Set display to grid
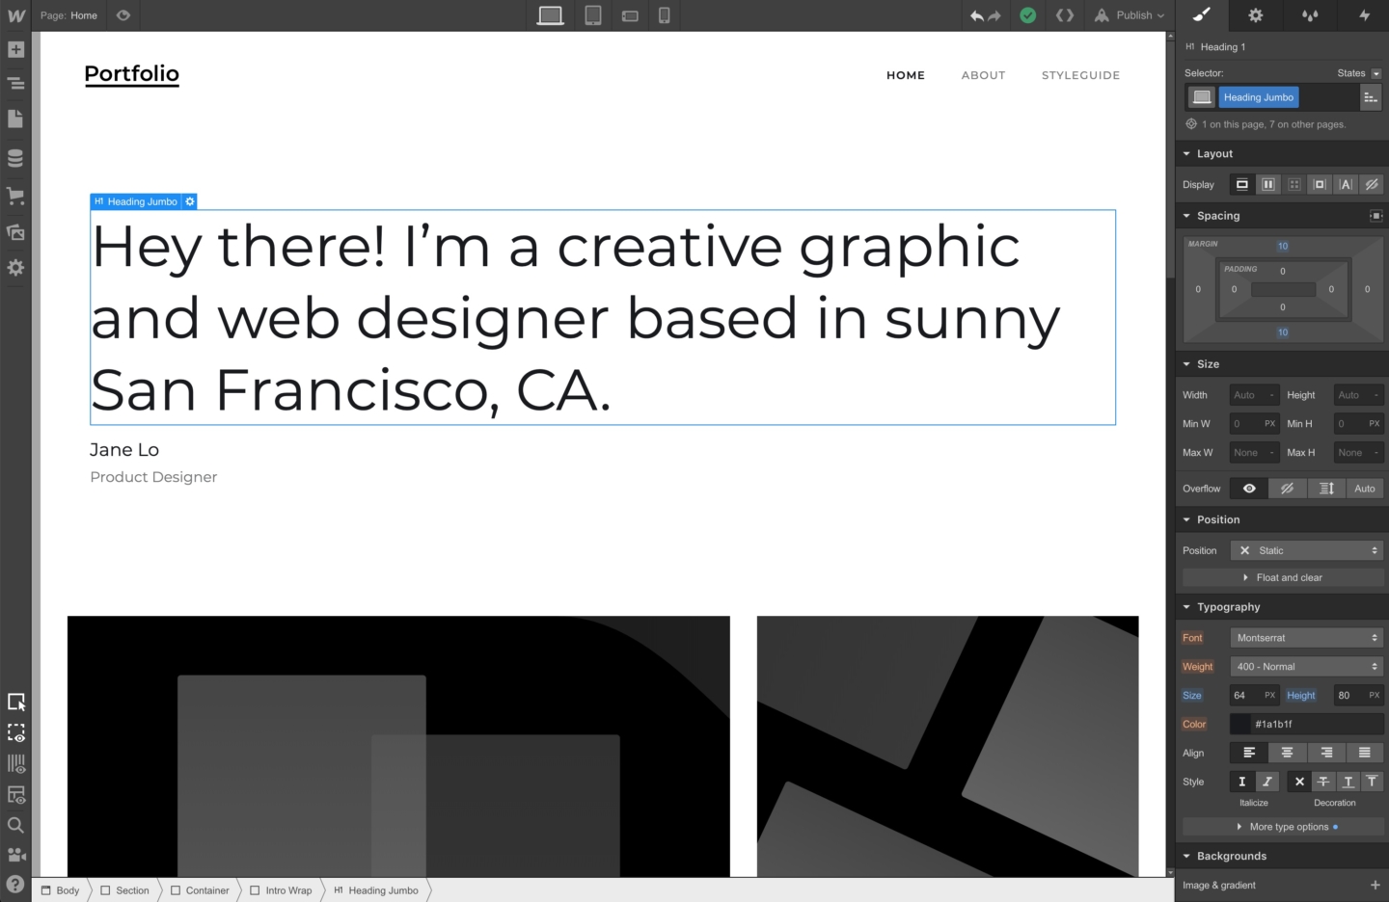The width and height of the screenshot is (1389, 902). coord(1294,185)
